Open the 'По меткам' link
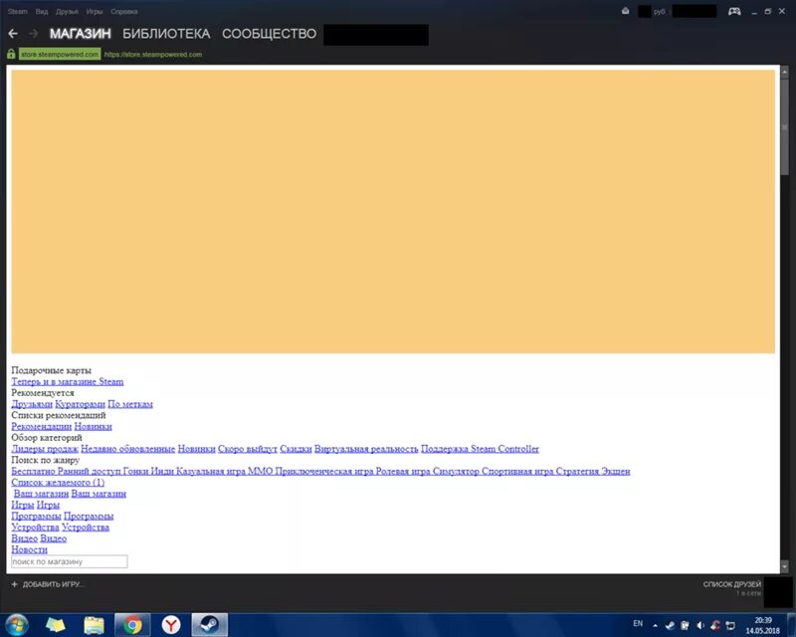This screenshot has height=637, width=796. click(x=130, y=404)
